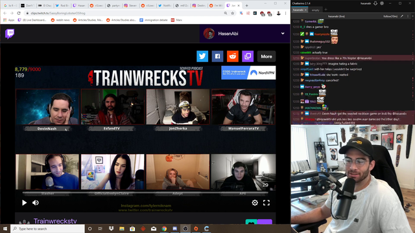Open reddit news bookmark
The width and height of the screenshot is (415, 233).
60,20
